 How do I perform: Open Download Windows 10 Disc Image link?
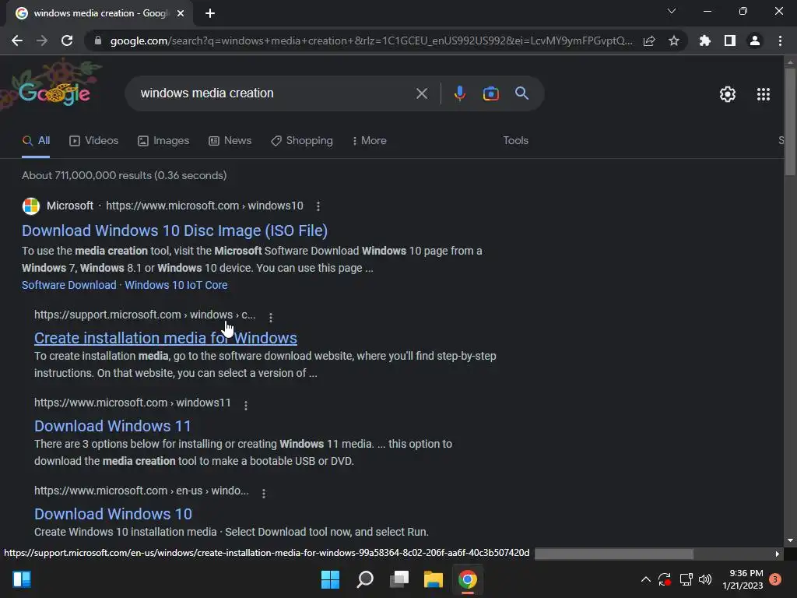(174, 230)
